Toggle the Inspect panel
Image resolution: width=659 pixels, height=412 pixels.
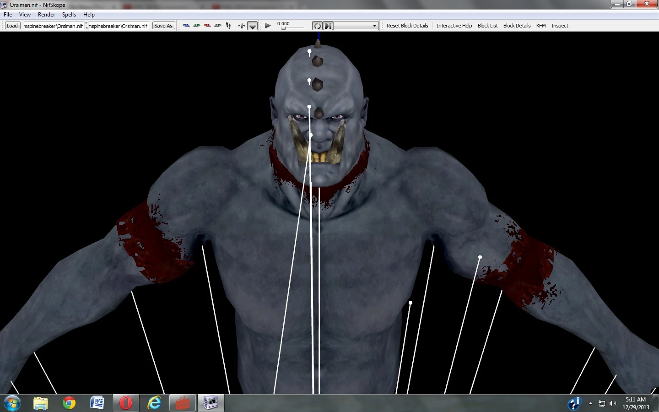560,26
